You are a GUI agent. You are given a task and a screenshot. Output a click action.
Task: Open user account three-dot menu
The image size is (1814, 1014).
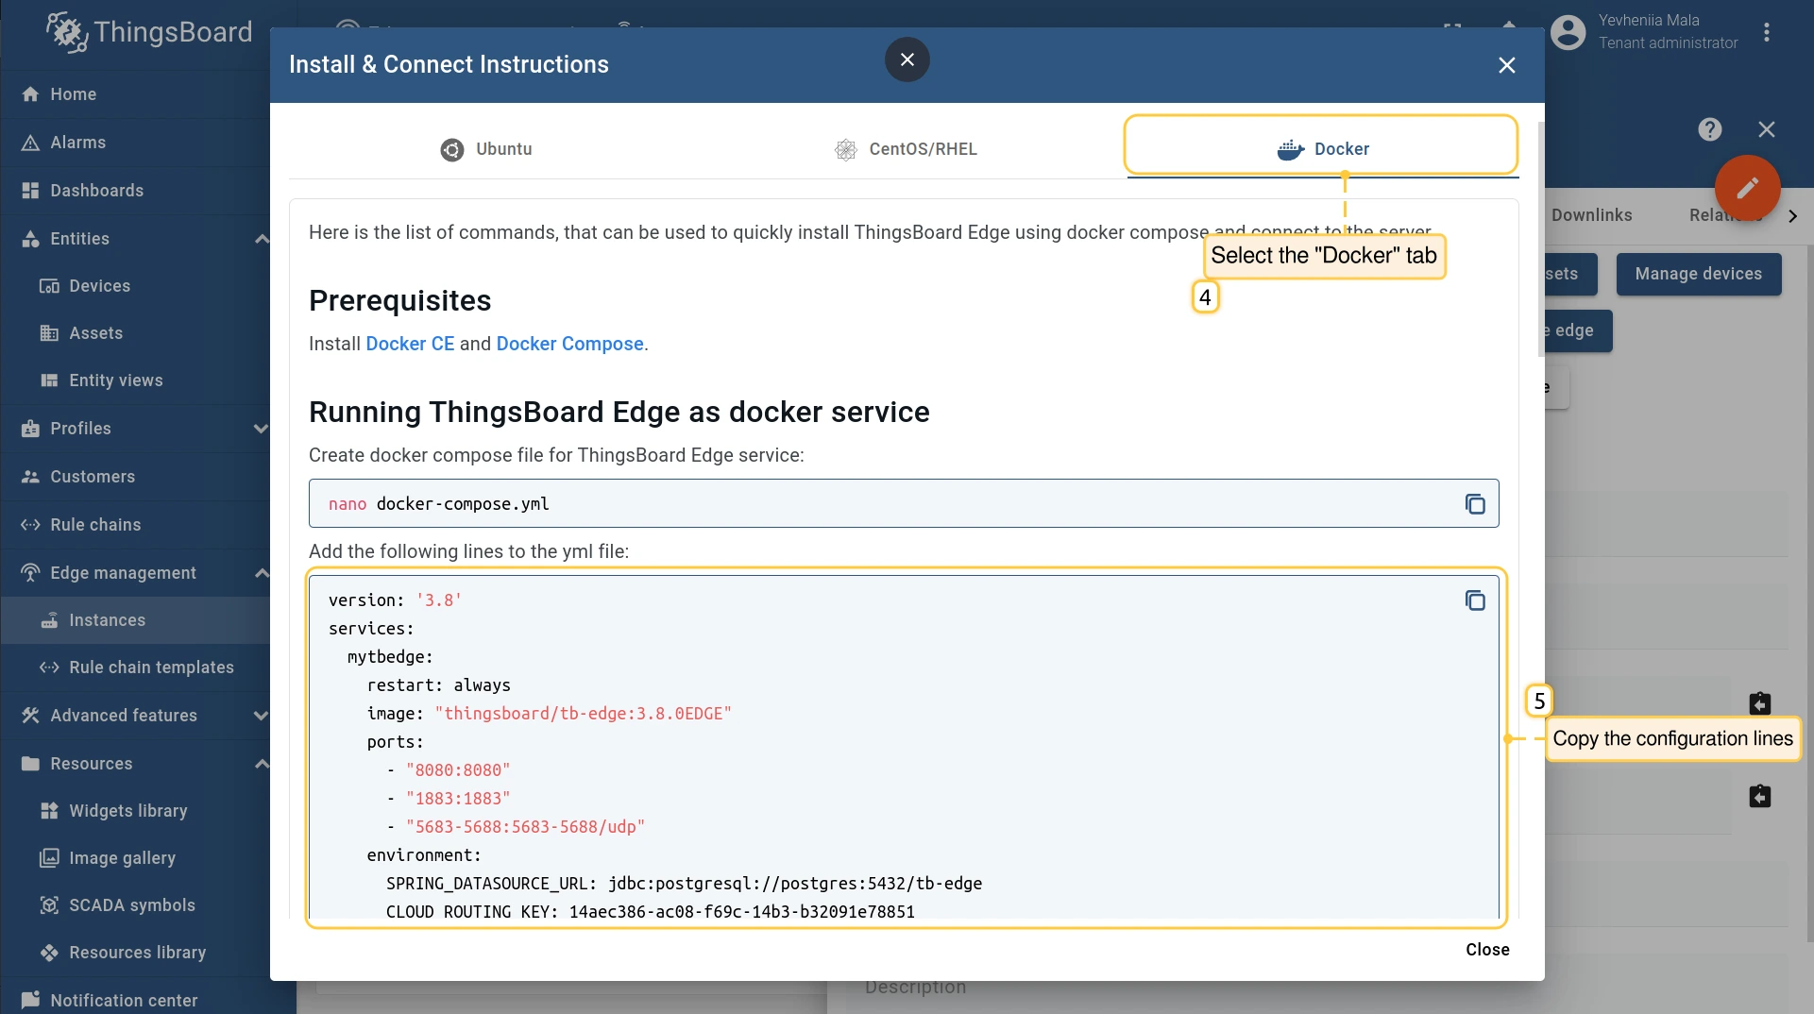click(x=1766, y=33)
